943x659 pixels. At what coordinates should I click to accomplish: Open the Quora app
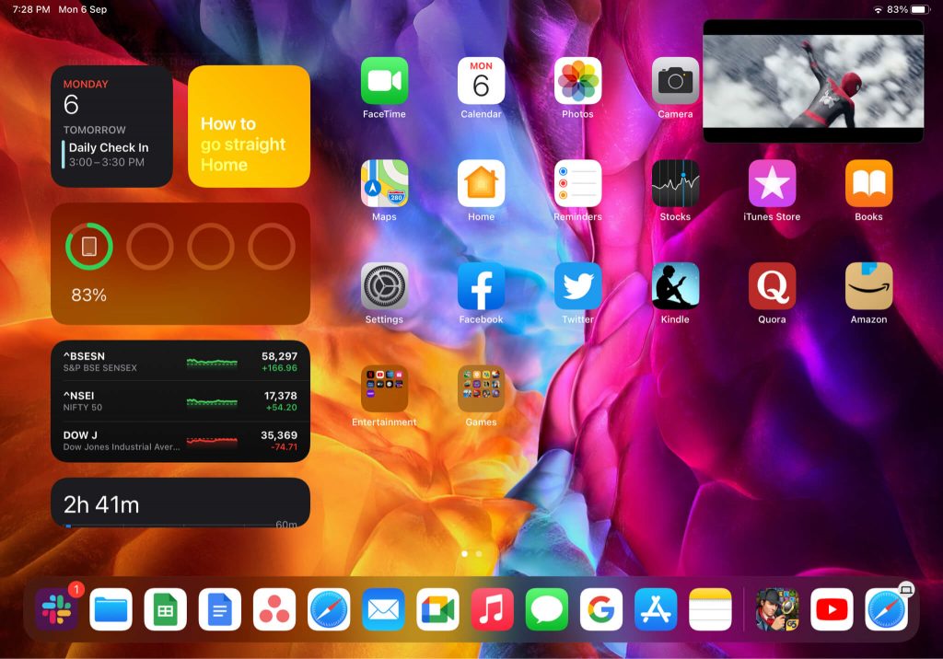pyautogui.click(x=773, y=286)
